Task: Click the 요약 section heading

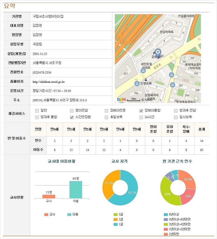Action: point(10,6)
